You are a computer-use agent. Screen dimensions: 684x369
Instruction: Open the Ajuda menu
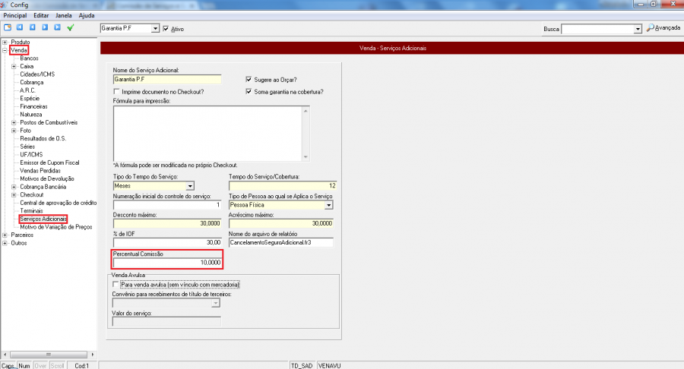click(87, 15)
